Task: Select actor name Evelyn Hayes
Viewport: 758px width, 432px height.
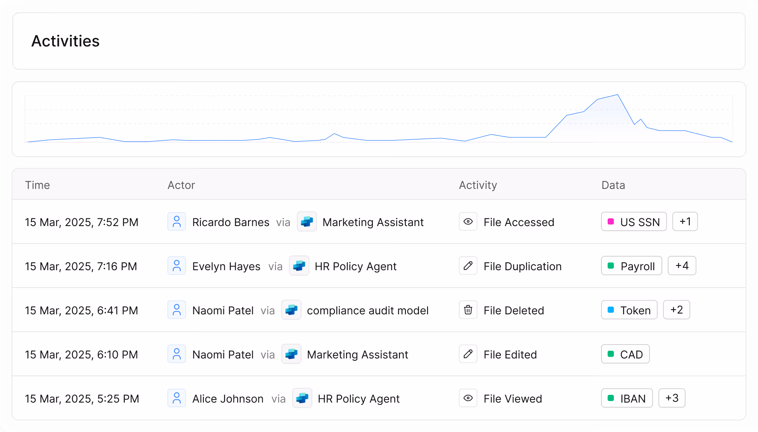Action: [226, 266]
